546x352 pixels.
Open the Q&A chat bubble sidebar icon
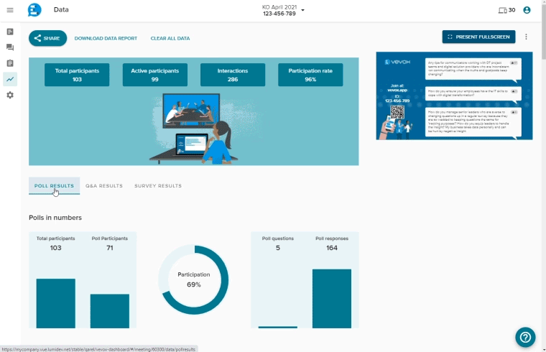[10, 47]
